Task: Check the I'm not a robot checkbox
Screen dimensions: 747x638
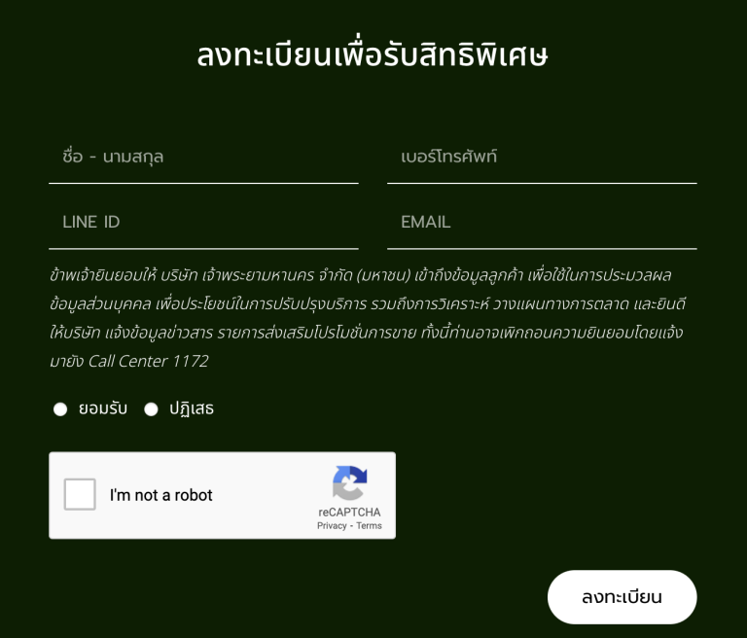Action: tap(80, 494)
